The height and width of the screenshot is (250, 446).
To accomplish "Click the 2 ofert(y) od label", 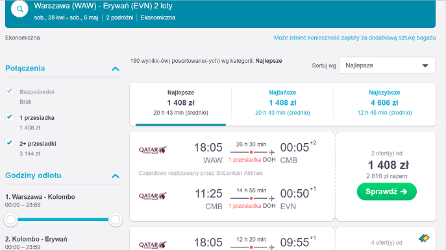I will coord(386,153).
